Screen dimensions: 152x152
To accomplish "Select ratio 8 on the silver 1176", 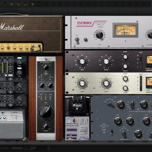I will [x=141, y=85].
